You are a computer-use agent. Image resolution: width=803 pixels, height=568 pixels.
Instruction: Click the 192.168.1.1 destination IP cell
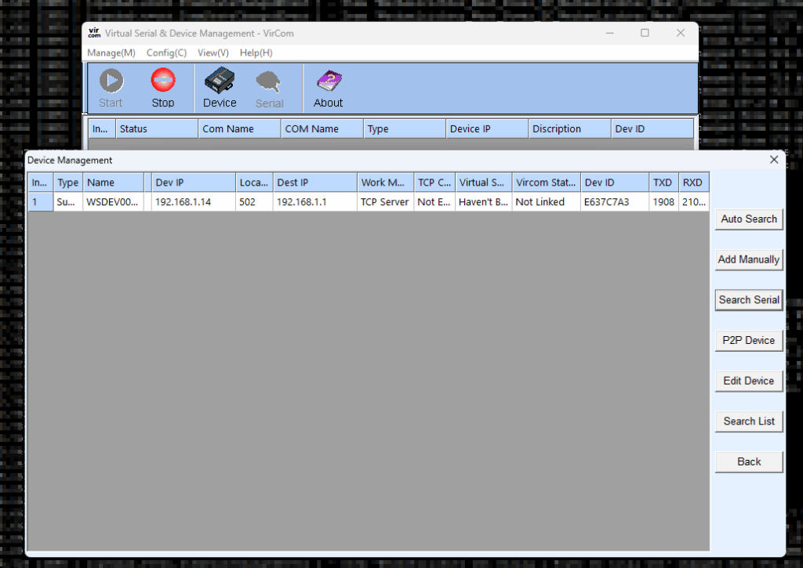tap(315, 202)
